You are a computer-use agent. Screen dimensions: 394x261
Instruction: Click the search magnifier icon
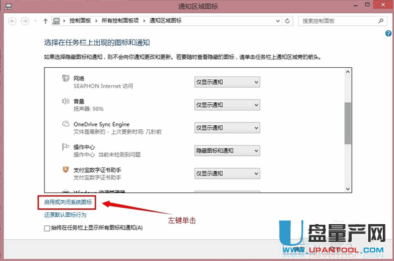[x=381, y=21]
